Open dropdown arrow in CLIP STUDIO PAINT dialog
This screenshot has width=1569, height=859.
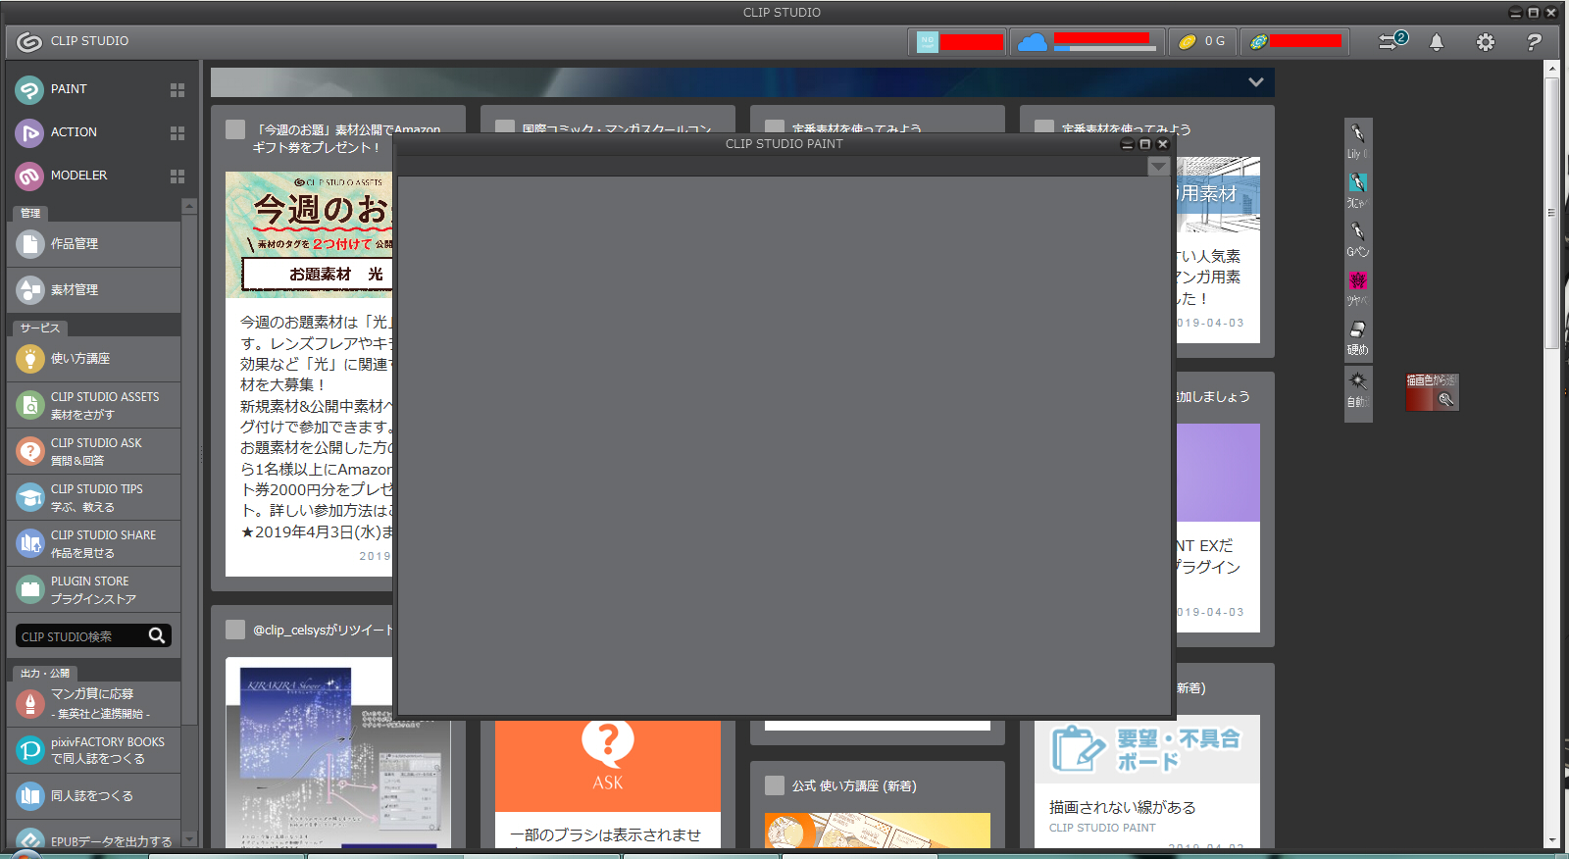tap(1158, 167)
